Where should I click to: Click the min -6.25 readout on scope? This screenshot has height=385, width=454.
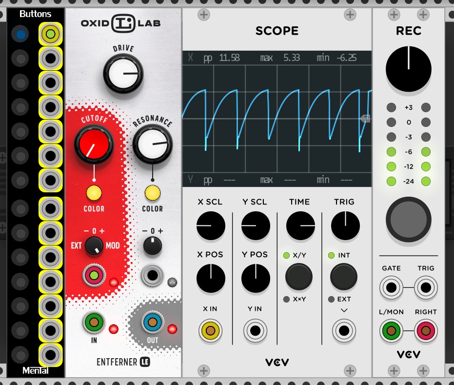click(337, 58)
